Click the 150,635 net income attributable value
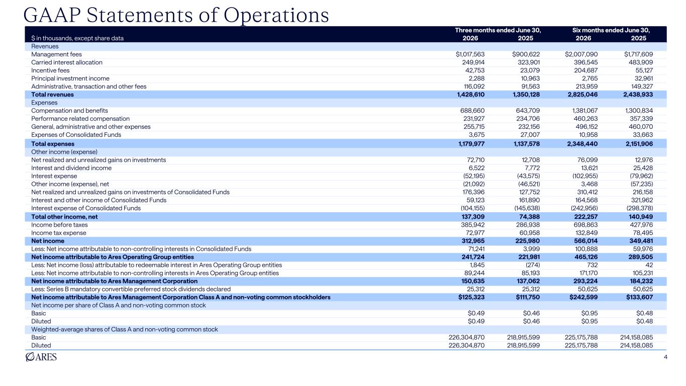Image resolution: width=686 pixels, height=386 pixels. pos(472,281)
